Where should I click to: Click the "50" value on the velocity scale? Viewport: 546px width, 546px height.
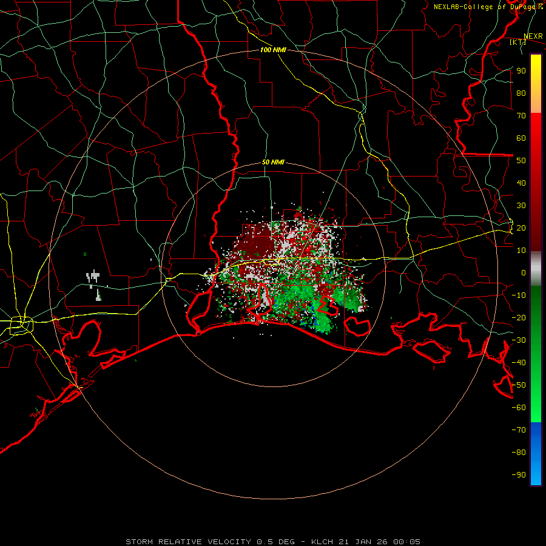(521, 161)
